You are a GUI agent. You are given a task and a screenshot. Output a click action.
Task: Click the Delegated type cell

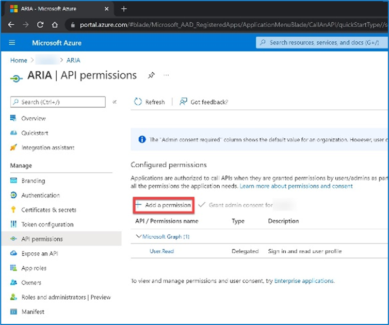(245, 251)
